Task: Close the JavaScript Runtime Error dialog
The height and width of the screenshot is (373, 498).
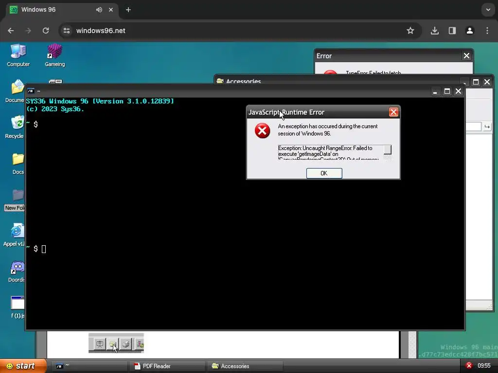Action: [393, 112]
